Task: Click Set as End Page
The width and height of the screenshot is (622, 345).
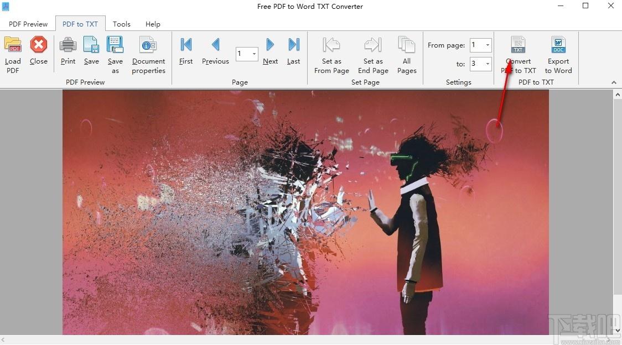Action: click(x=373, y=54)
